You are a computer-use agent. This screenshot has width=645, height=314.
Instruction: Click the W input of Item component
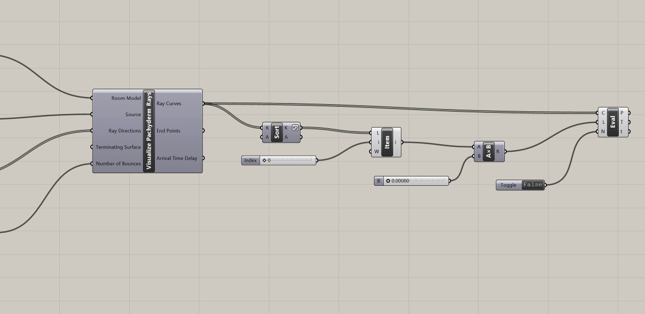[x=377, y=151]
